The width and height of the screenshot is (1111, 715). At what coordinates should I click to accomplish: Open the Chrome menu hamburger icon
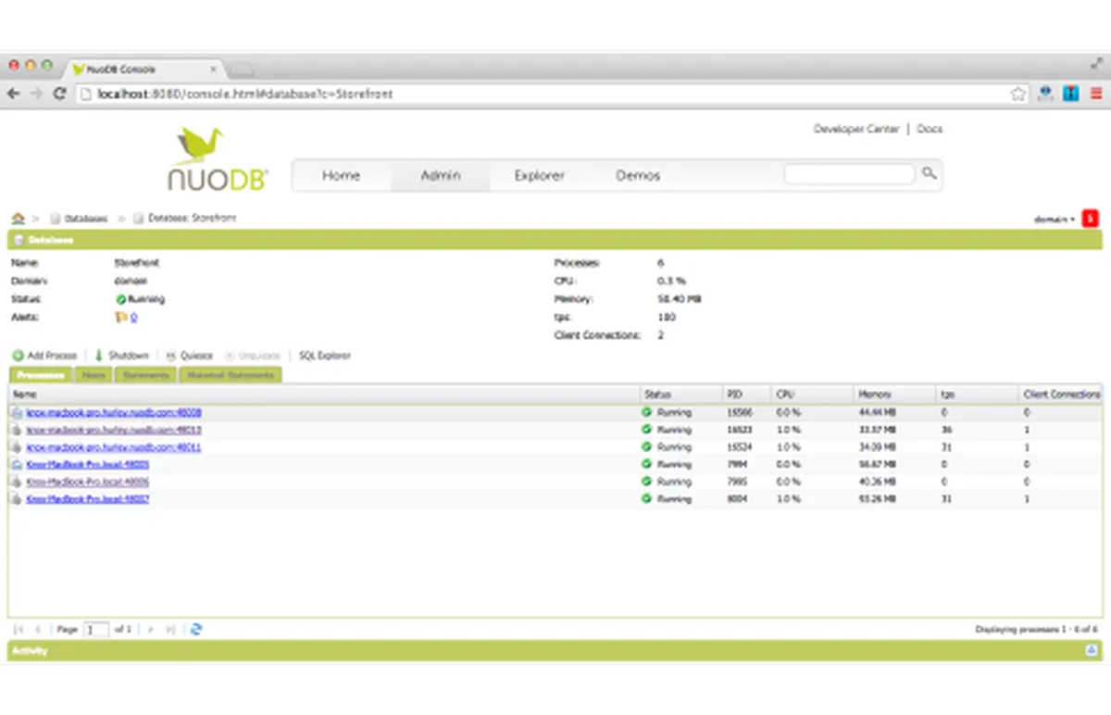pos(1096,94)
